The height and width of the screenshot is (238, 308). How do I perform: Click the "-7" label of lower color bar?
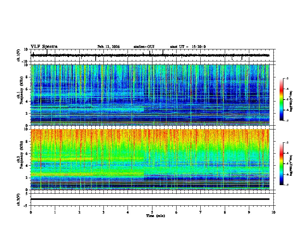point(287,185)
